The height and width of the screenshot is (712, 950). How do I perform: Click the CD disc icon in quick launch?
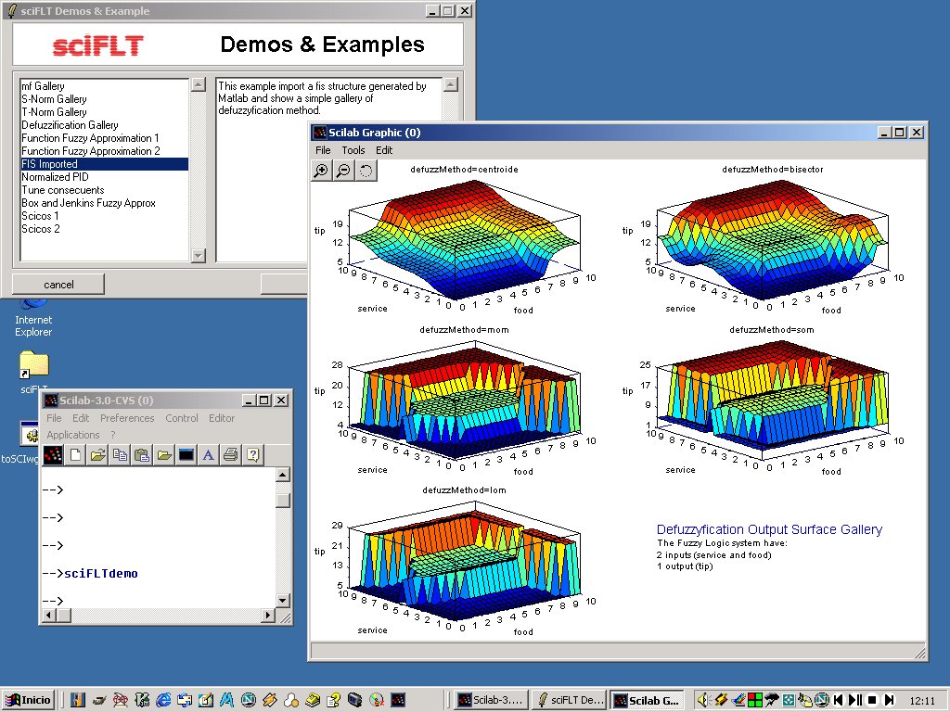coord(377,700)
